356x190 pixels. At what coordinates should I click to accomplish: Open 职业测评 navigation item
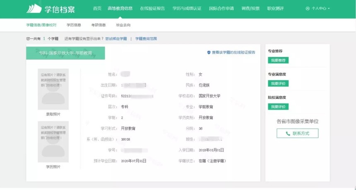point(275,8)
